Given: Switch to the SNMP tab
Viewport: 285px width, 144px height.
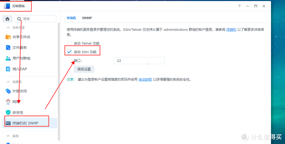Looking at the screenshot, I should click(87, 18).
